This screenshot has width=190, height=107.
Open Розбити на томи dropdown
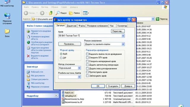click(x=79, y=77)
